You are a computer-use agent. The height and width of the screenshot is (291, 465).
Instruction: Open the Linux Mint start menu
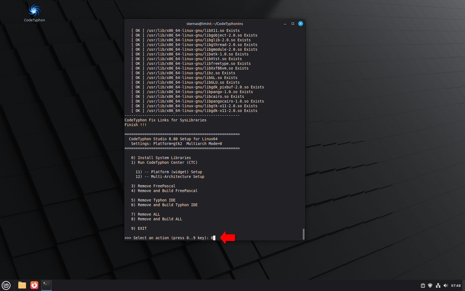point(6,285)
